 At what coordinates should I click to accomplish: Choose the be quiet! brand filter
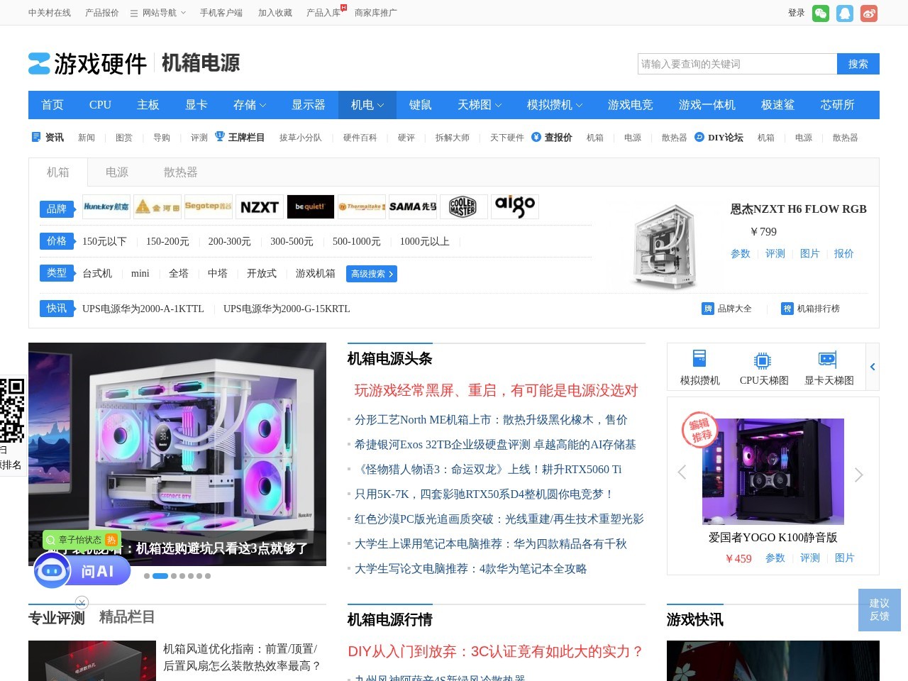pyautogui.click(x=311, y=206)
